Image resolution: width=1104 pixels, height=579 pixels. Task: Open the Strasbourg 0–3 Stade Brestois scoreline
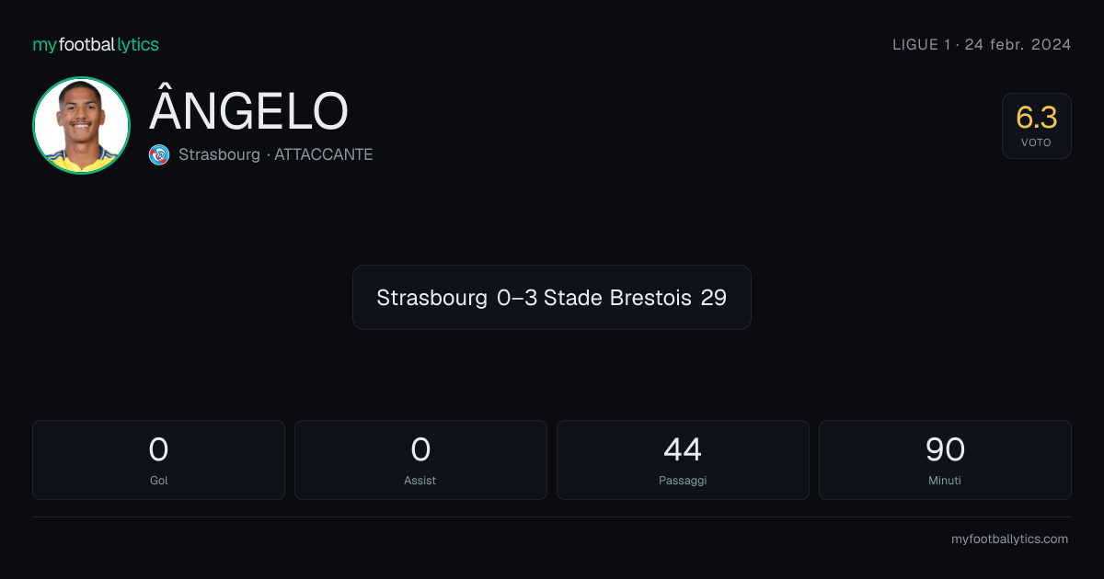tap(552, 298)
